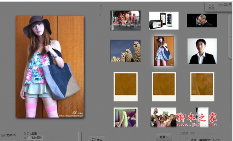Minimize the window
The image size is (233, 141).
coord(221,5)
